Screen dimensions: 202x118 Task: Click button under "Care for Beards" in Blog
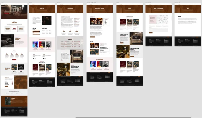[122, 43]
